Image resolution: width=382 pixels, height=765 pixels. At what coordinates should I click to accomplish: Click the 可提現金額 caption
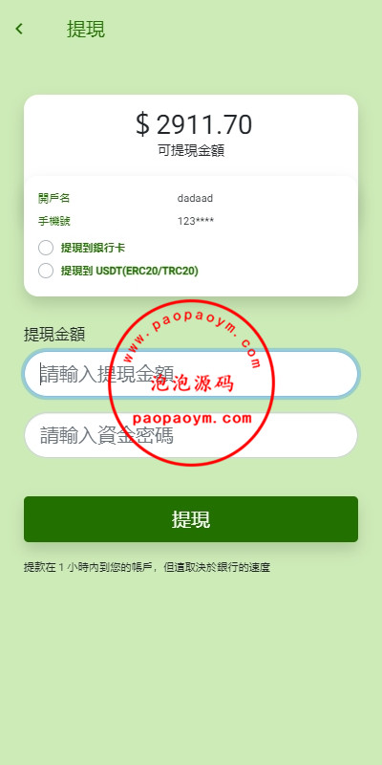[191, 150]
